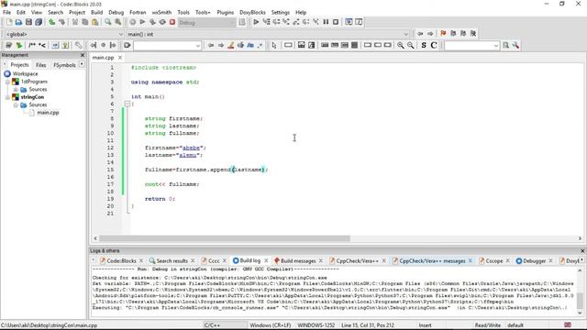The width and height of the screenshot is (587, 330).
Task: Collapse the stringCon Sources folder node
Action: 16,105
